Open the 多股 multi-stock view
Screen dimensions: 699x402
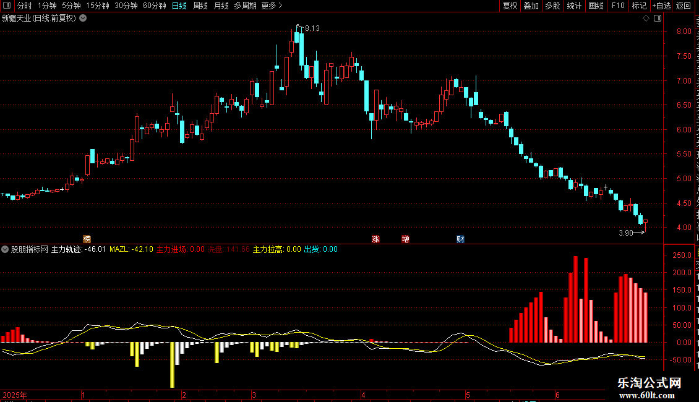point(552,6)
